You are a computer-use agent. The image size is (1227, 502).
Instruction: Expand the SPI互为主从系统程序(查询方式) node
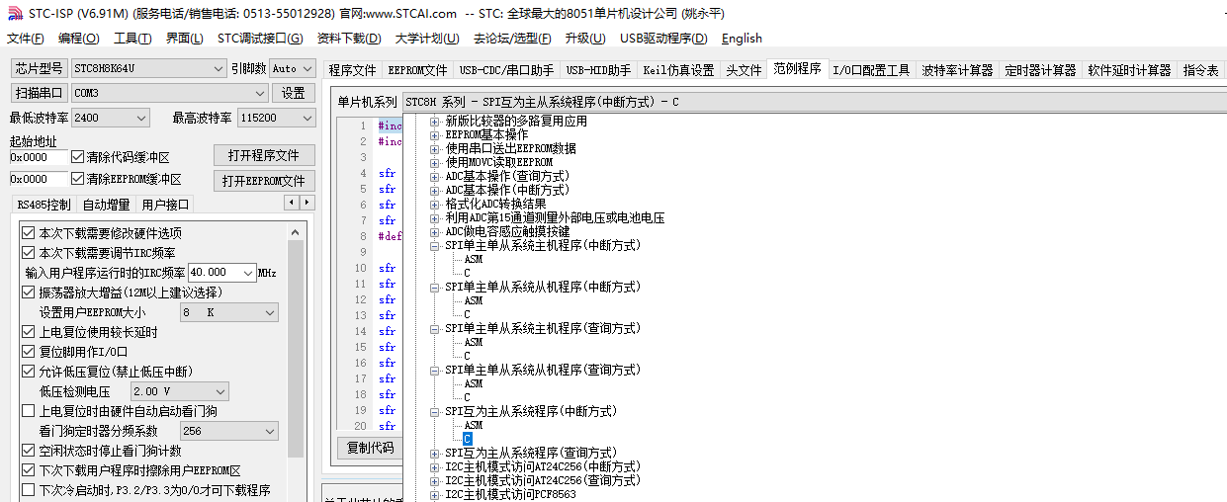[x=435, y=453]
